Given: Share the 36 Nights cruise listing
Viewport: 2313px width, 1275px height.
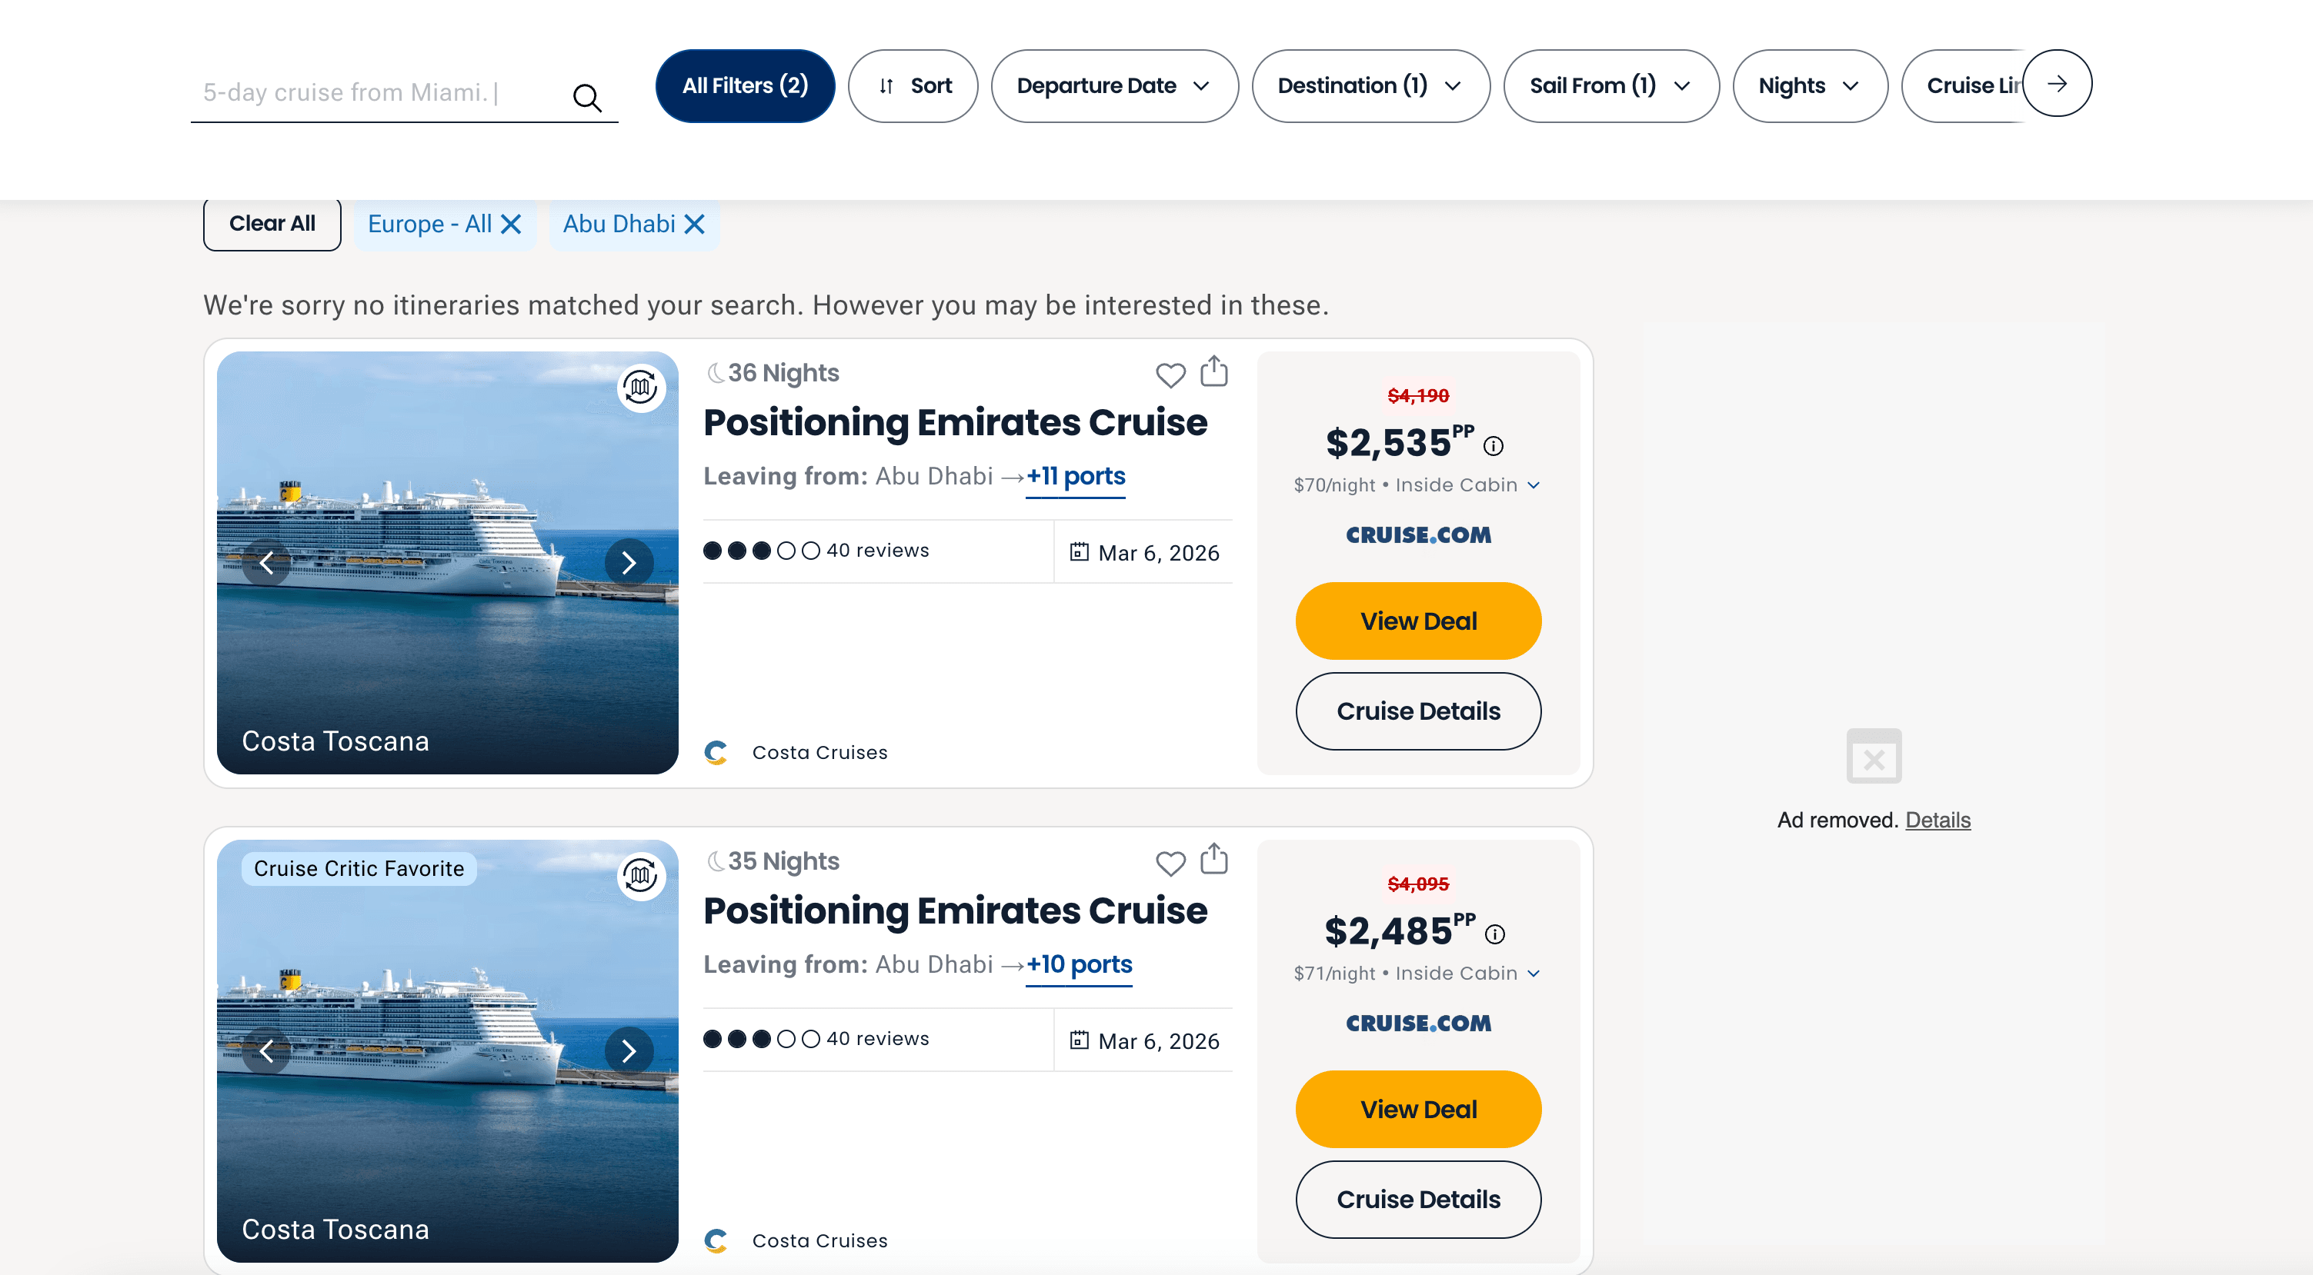Looking at the screenshot, I should (1214, 371).
